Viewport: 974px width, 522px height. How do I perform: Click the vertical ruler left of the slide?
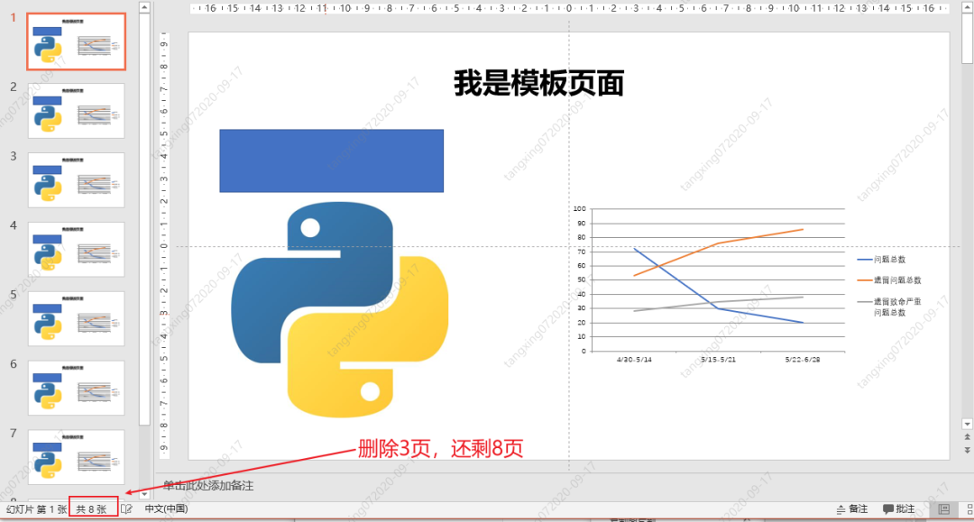(x=164, y=246)
